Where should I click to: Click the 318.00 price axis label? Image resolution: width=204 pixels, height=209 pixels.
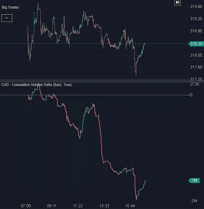point(196,55)
